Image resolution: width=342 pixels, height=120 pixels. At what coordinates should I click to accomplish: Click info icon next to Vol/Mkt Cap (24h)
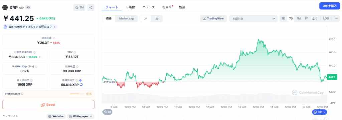coord(36,66)
